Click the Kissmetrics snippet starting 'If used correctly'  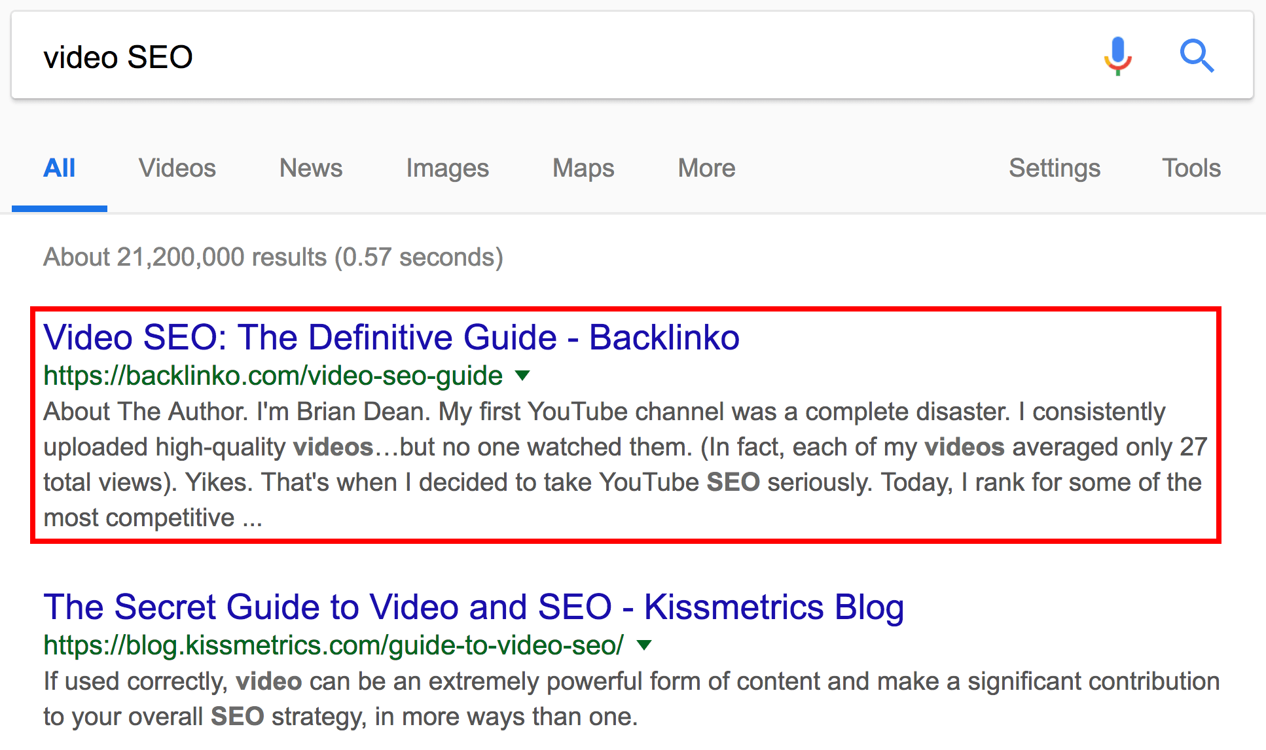click(632, 699)
